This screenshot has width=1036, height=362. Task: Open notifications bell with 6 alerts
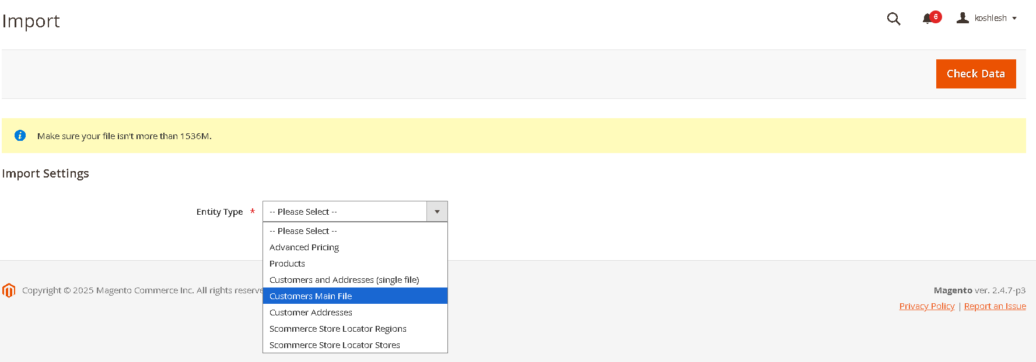tap(927, 19)
